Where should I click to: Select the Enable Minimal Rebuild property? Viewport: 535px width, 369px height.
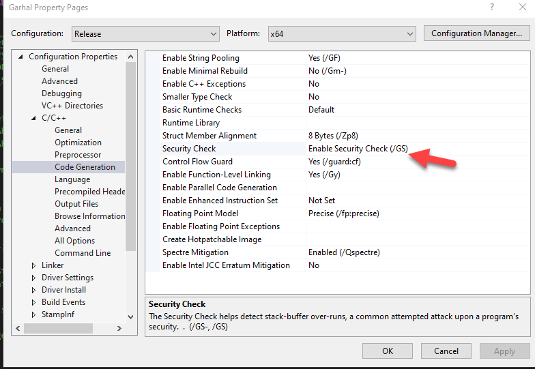tap(205, 71)
